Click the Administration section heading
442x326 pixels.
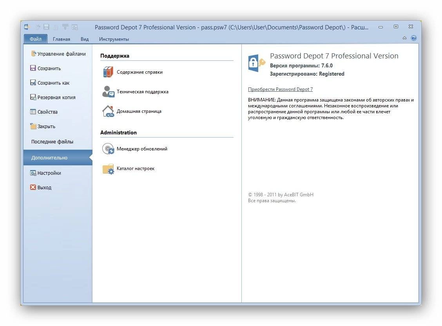point(118,132)
